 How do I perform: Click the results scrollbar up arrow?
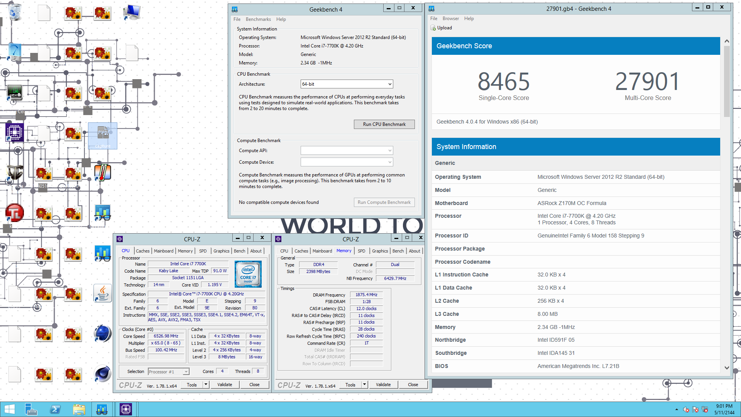(x=727, y=41)
